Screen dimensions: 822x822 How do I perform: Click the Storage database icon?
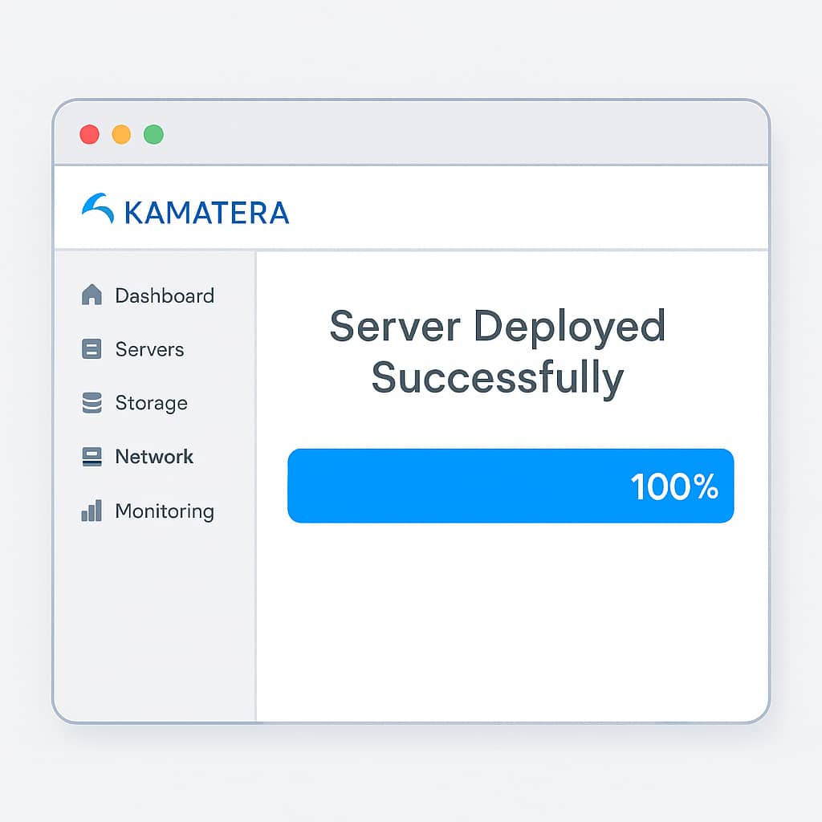pyautogui.click(x=92, y=403)
